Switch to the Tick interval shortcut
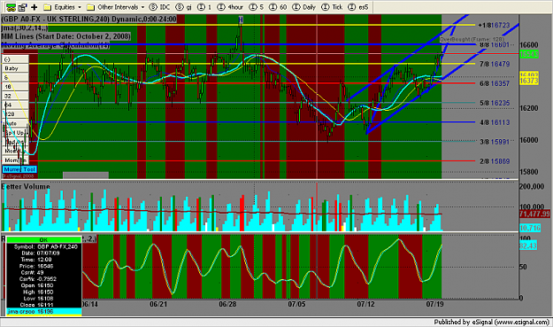Image resolution: width=553 pixels, height=327 pixels. (332, 7)
